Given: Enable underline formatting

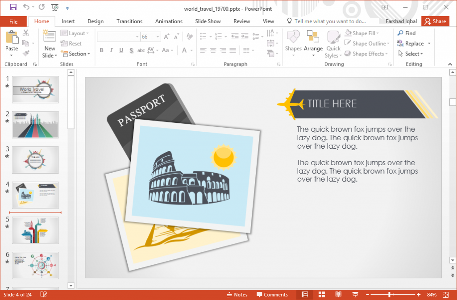Looking at the screenshot, I should click(120, 50).
